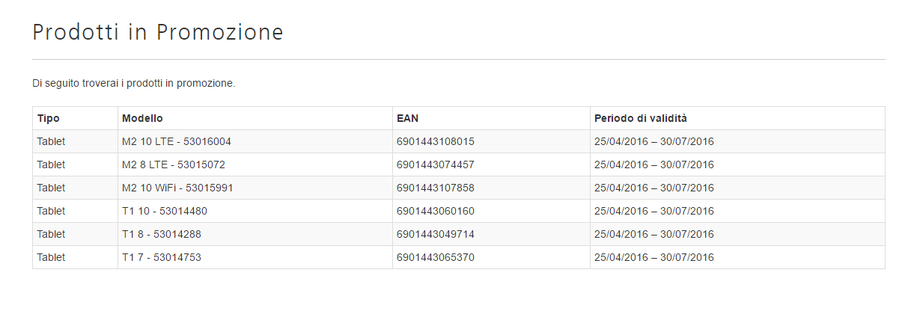This screenshot has height=317, width=920.
Task: Select the M2 8 LTE - 53015072 model cell
Action: [174, 164]
